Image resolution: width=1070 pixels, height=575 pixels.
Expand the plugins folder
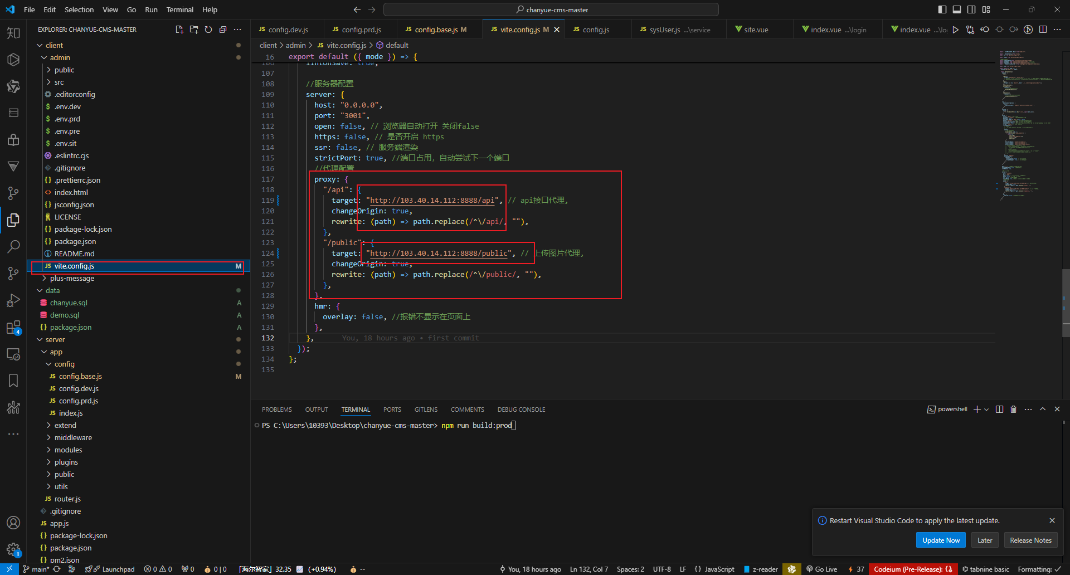tap(66, 462)
